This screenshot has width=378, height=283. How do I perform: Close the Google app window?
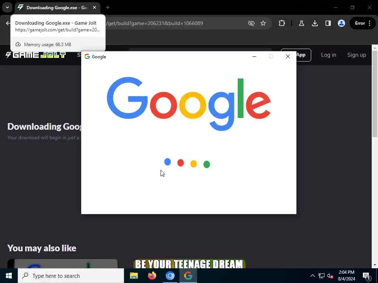(288, 56)
